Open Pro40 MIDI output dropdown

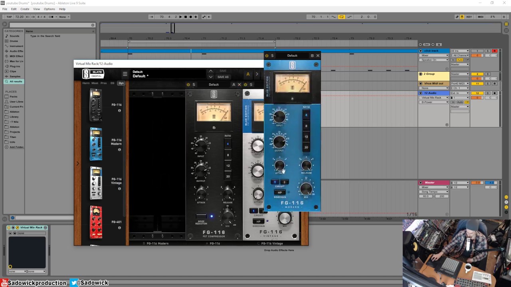coord(460,84)
